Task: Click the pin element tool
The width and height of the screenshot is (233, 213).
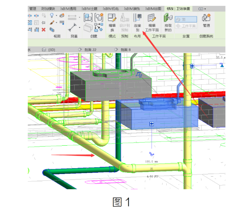Action: pos(43,23)
